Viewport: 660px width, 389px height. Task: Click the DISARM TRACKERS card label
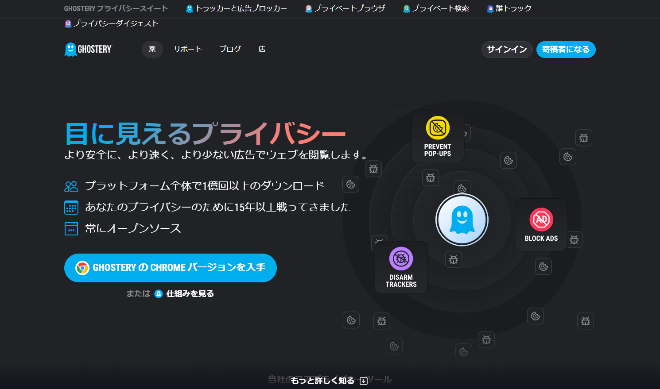(401, 281)
